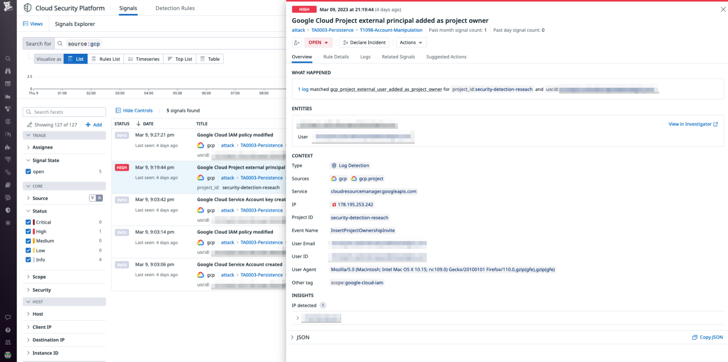Open the View in Investigator link
This screenshot has width=728, height=362.
click(690, 124)
